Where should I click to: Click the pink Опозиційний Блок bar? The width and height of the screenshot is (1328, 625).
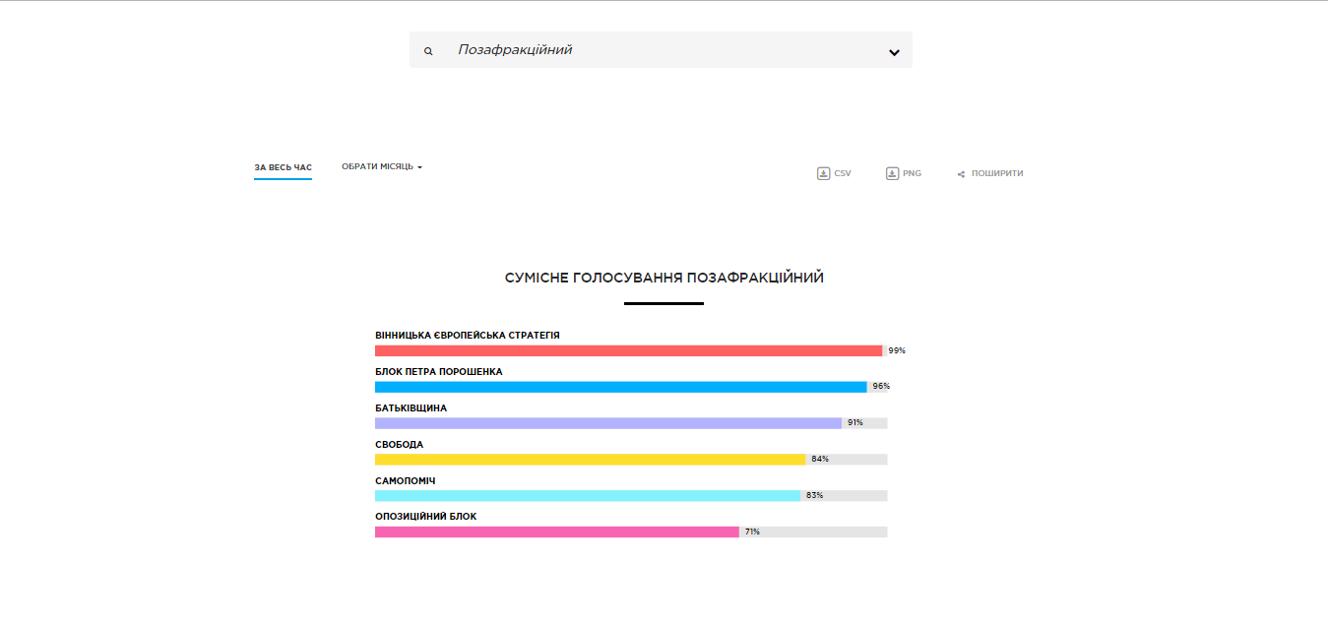[557, 531]
